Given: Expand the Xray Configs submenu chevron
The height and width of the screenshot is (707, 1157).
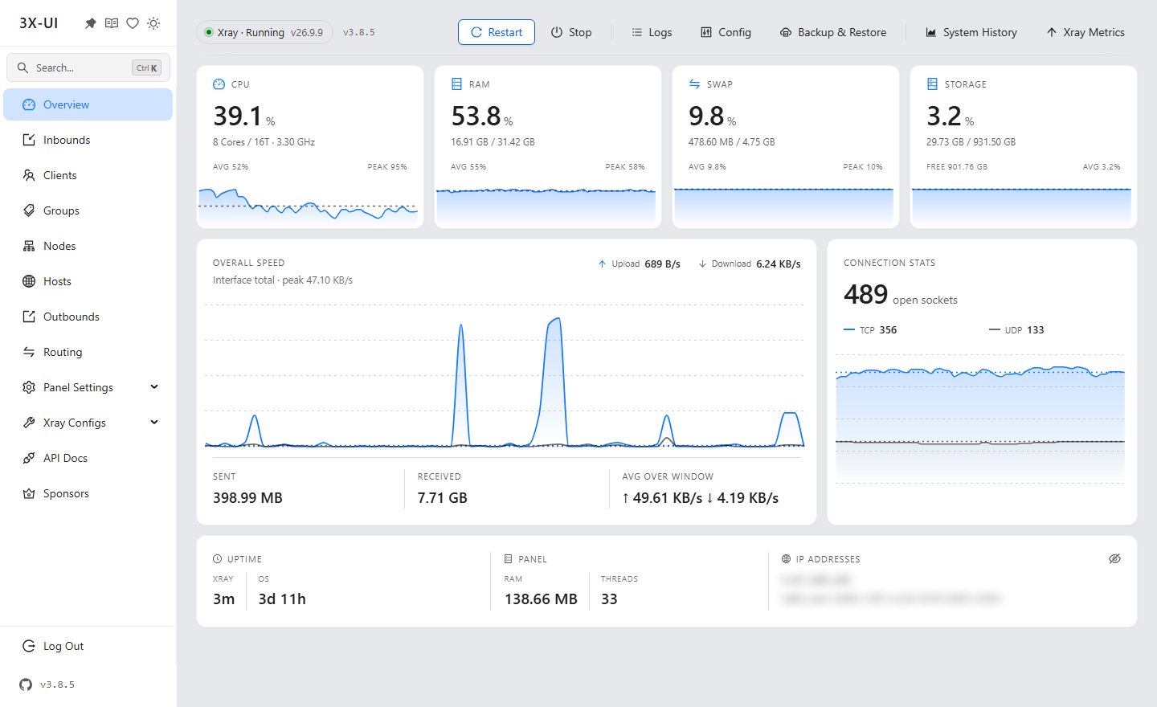Looking at the screenshot, I should point(154,423).
